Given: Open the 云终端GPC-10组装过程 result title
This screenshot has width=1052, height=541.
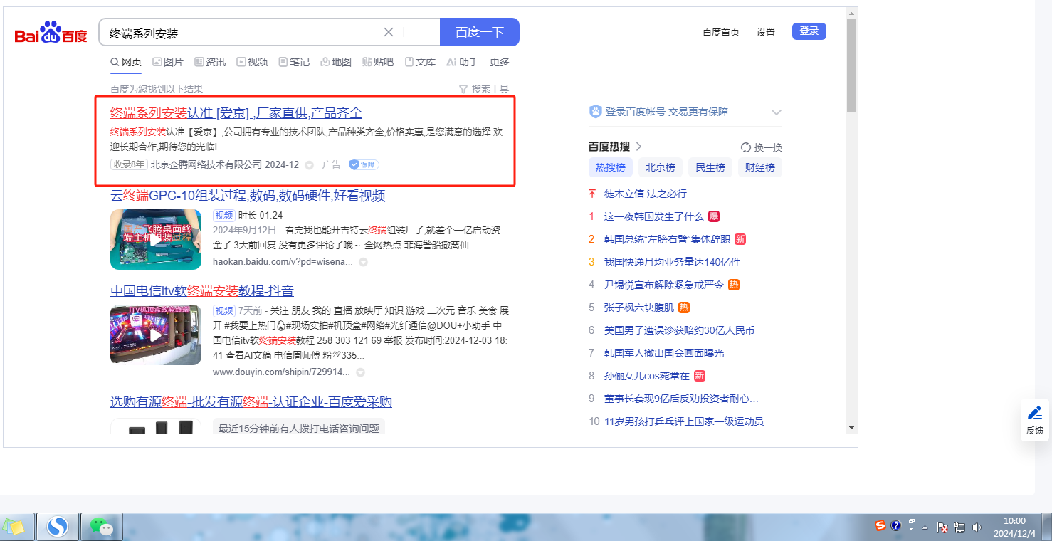Looking at the screenshot, I should pyautogui.click(x=248, y=196).
